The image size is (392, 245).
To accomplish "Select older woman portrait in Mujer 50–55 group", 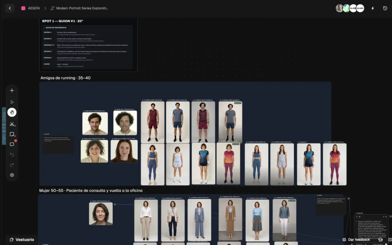I will [101, 214].
